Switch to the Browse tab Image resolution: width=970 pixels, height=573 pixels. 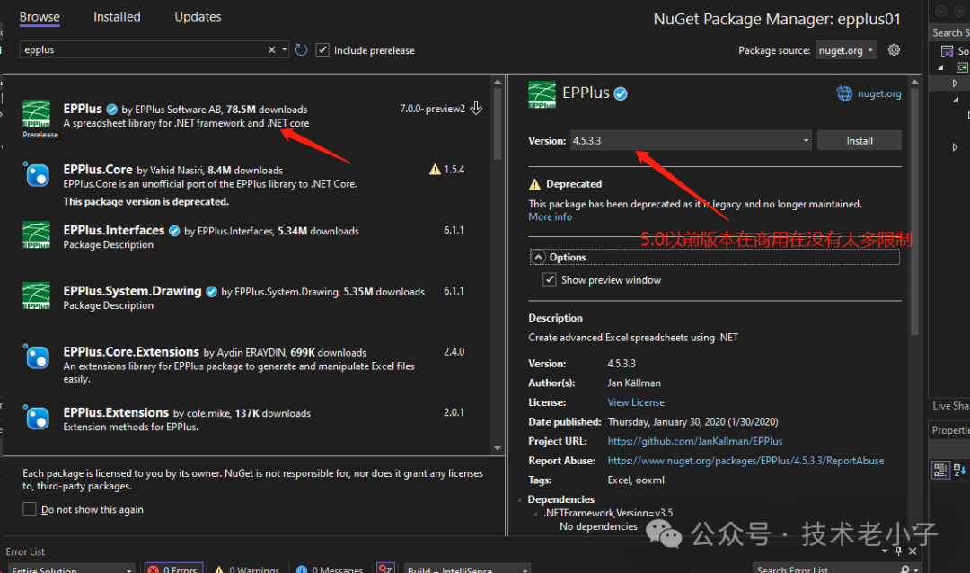pyautogui.click(x=40, y=17)
